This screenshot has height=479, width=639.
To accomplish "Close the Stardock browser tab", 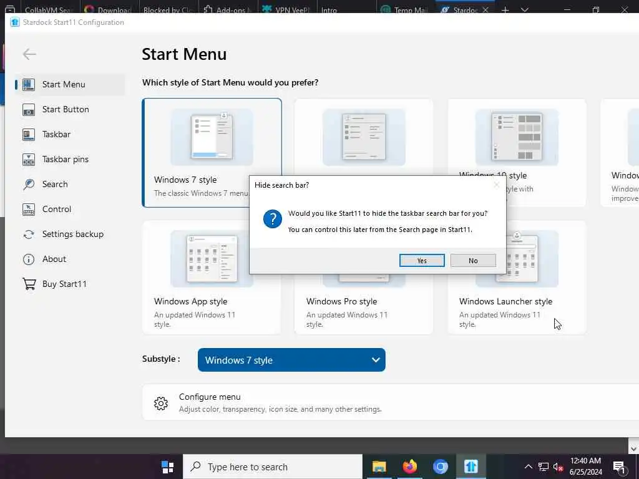I will click(x=485, y=10).
